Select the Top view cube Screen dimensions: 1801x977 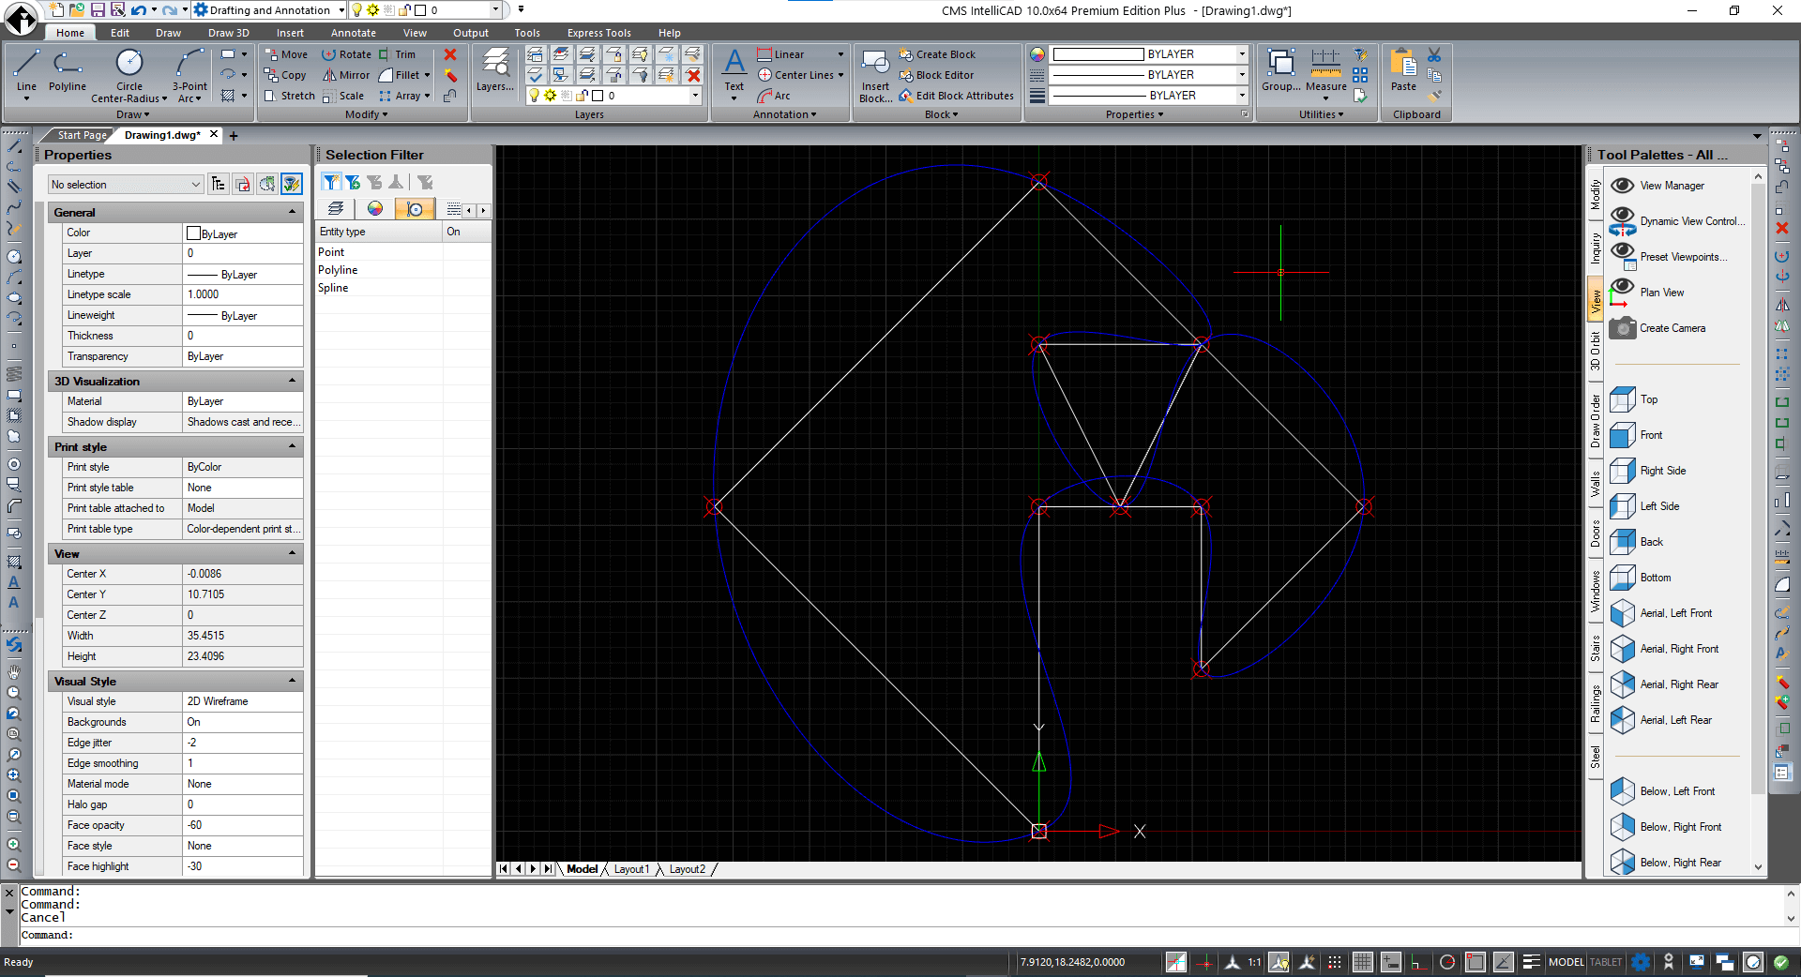point(1634,399)
